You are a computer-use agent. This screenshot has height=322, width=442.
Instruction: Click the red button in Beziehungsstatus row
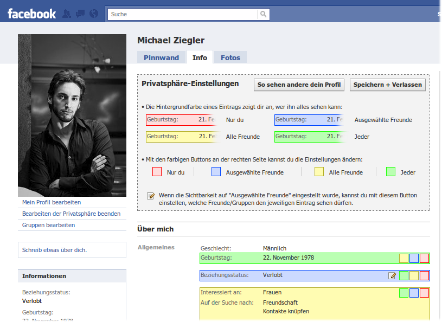[x=424, y=276]
